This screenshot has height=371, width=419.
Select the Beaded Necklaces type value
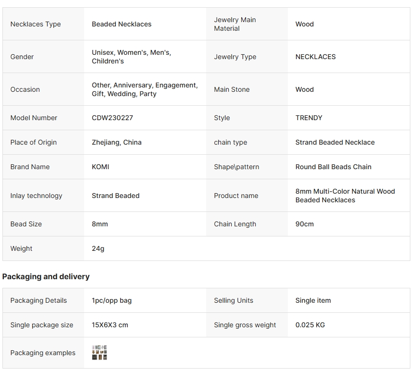click(122, 24)
